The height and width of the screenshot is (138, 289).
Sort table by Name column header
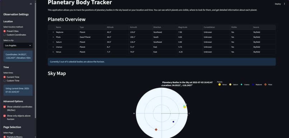click(67, 27)
